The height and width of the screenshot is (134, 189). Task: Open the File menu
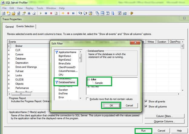(x=5, y=8)
